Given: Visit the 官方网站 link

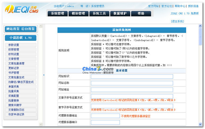Looking at the screenshot, I should click(153, 6).
